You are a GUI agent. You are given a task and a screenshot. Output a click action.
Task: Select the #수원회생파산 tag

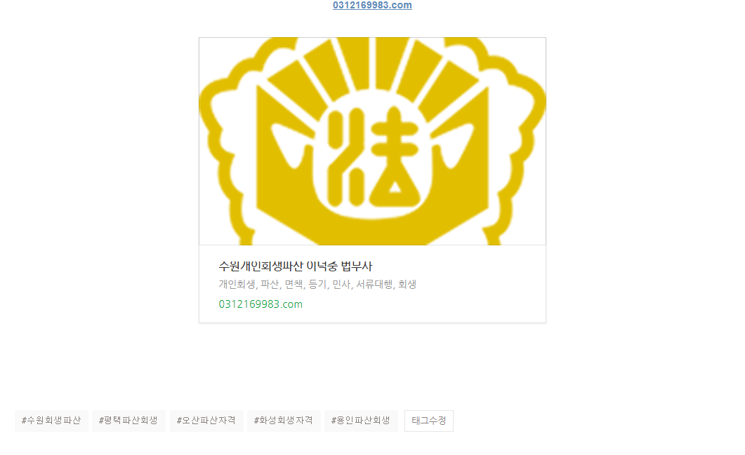[51, 421]
